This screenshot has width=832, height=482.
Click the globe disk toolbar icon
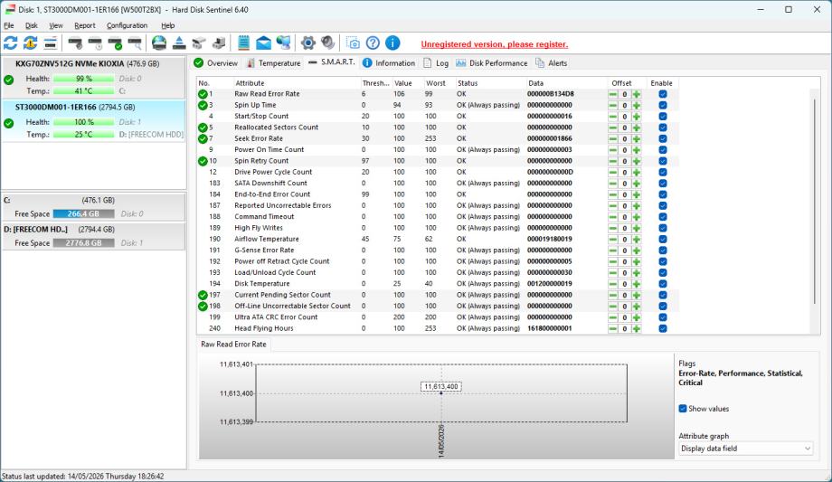tap(159, 43)
